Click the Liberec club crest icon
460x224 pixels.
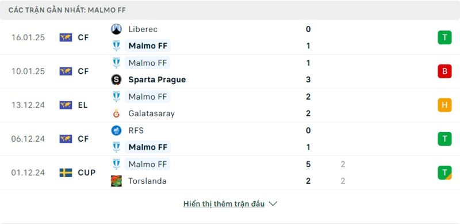116,29
